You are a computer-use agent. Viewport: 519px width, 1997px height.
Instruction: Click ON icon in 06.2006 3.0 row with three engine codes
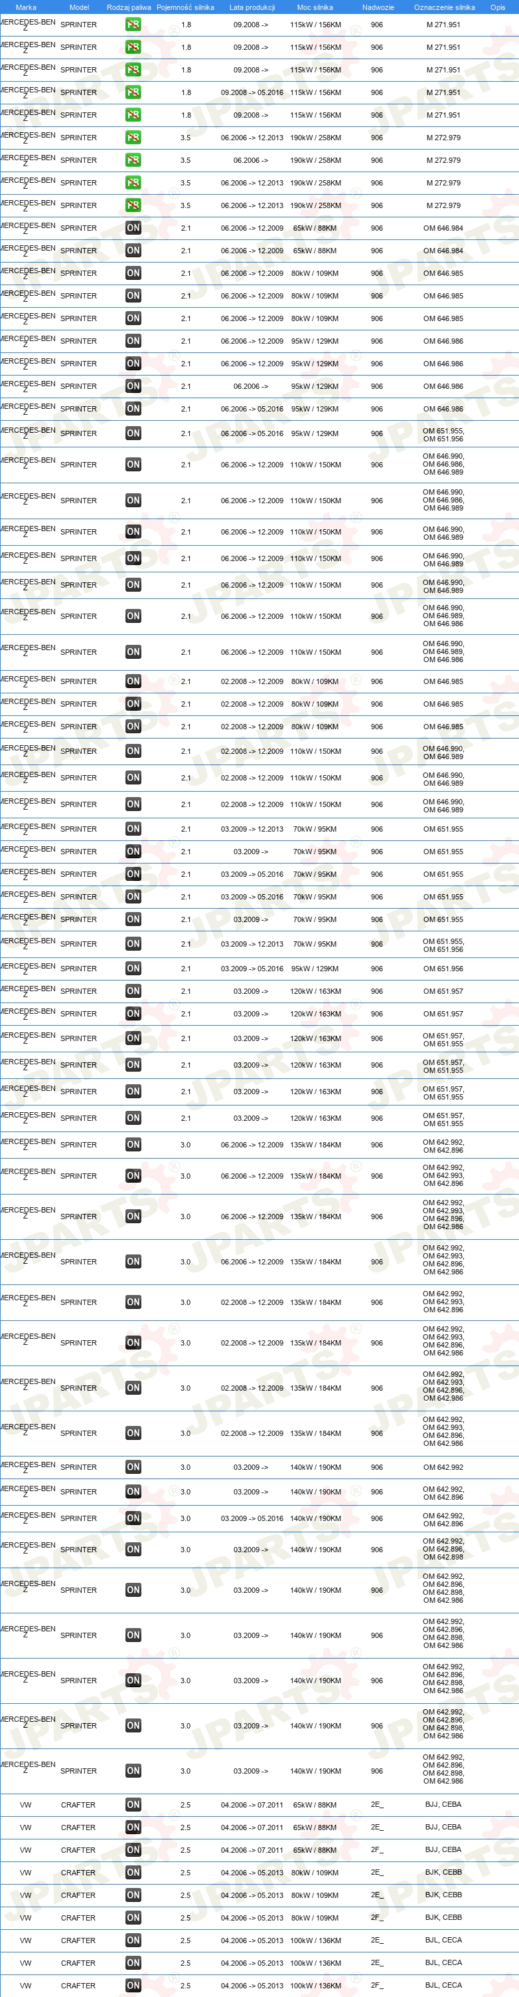pyautogui.click(x=133, y=1176)
